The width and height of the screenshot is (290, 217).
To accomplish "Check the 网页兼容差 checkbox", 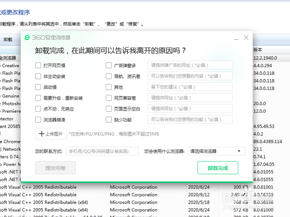I will pos(109,98).
